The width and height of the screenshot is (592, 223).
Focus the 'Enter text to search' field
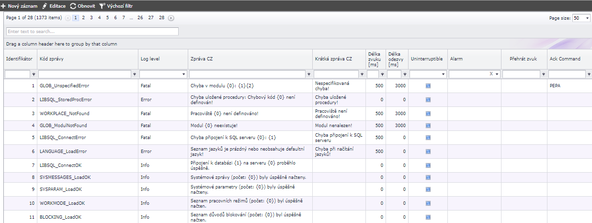coord(92,32)
